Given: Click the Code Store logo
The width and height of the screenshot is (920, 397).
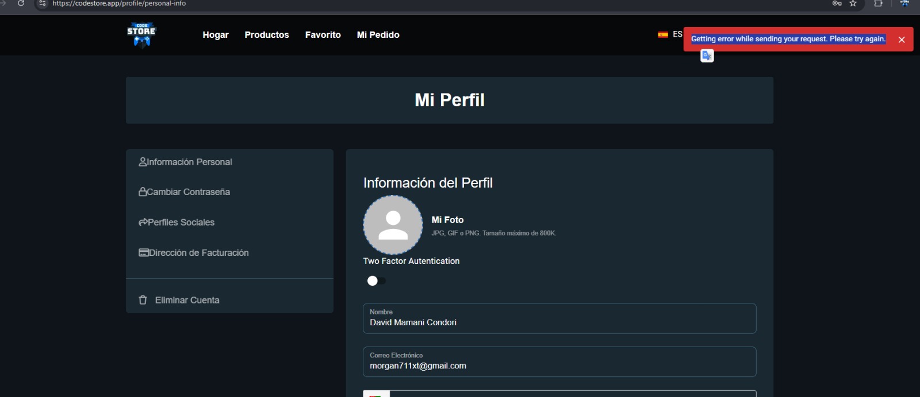Looking at the screenshot, I should (141, 35).
